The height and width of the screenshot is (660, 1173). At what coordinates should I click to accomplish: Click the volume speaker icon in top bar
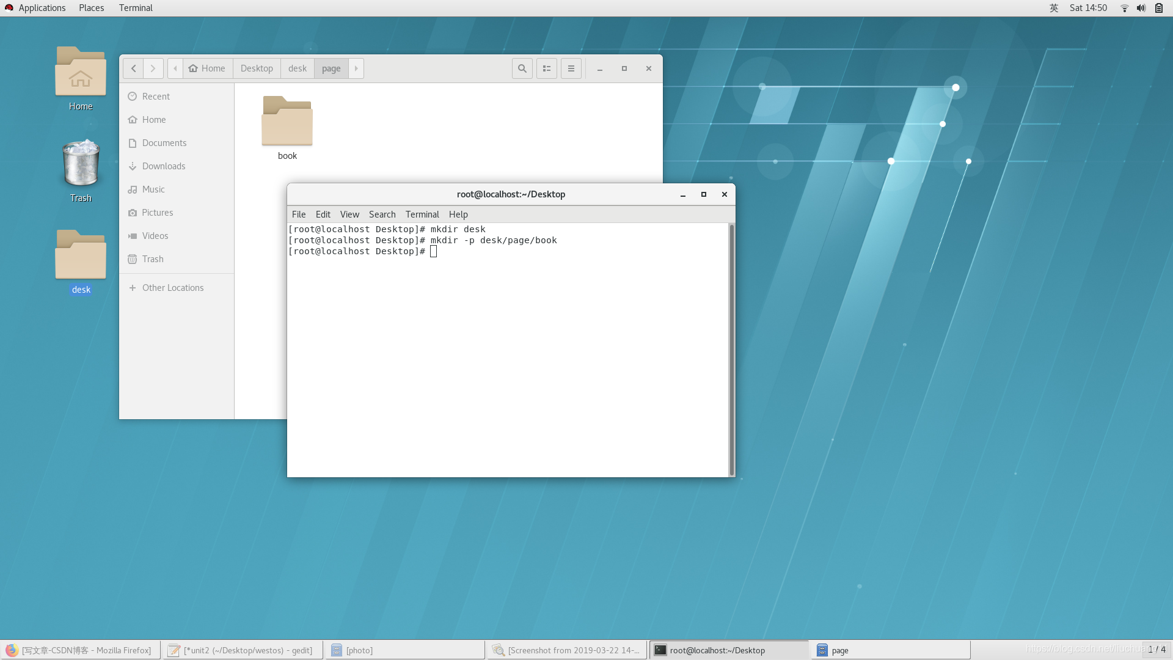[x=1141, y=8]
